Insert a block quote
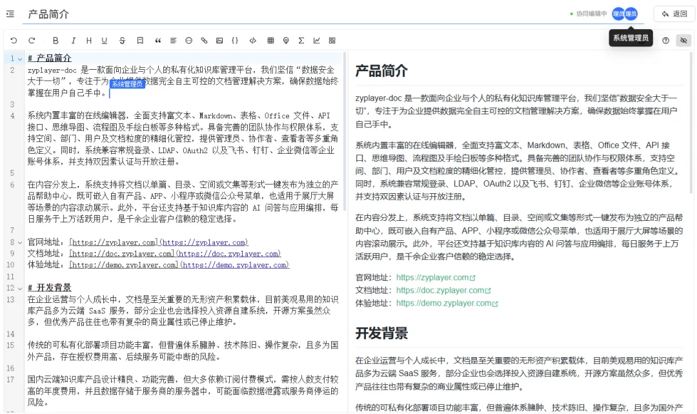Viewport: 697px width, 414px height. point(158,41)
